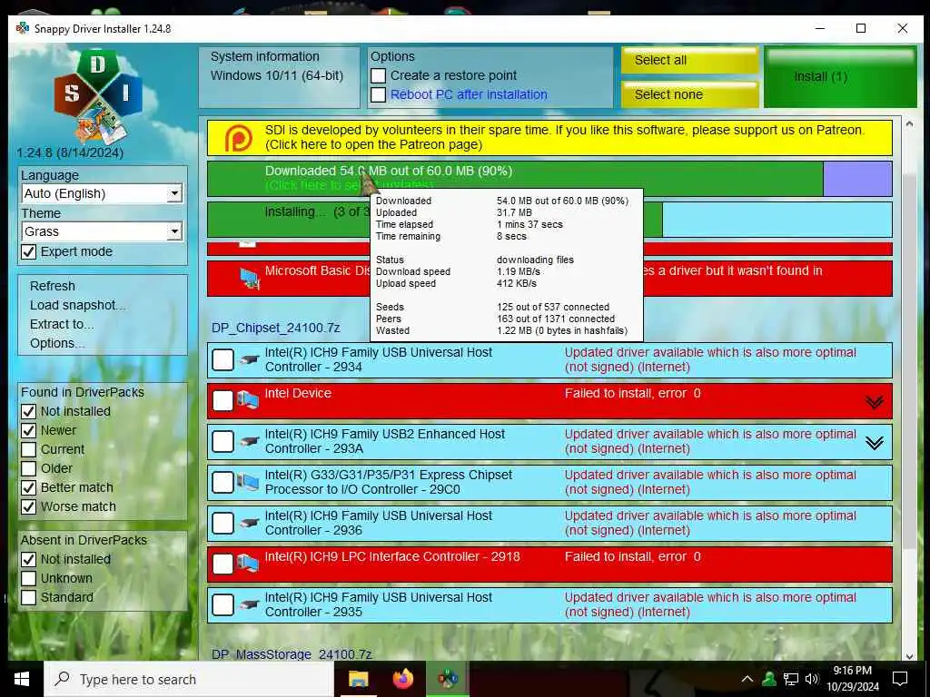
Task: Click the Intel Device monitor icon
Action: click(248, 400)
